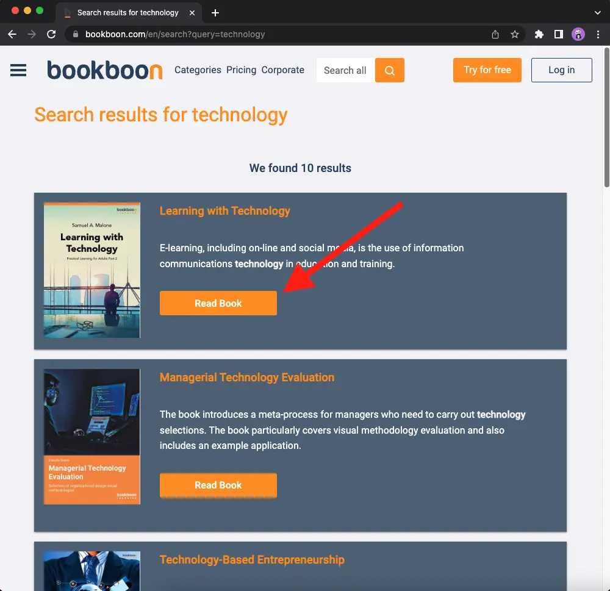The width and height of the screenshot is (610, 591).
Task: Expand the tab search dropdown arrow
Action: [x=598, y=13]
